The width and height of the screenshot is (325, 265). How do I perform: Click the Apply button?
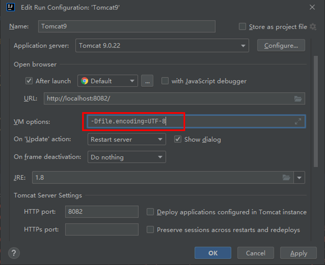click(299, 253)
